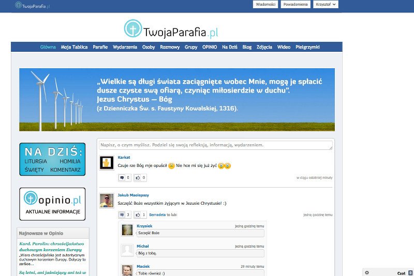The height and width of the screenshot is (276, 414).
Task: Open Osoby menu item
Action: point(149,47)
